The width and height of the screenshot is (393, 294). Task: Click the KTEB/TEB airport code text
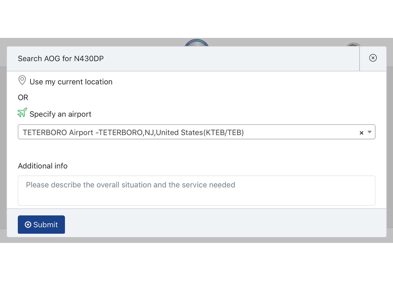(225, 133)
